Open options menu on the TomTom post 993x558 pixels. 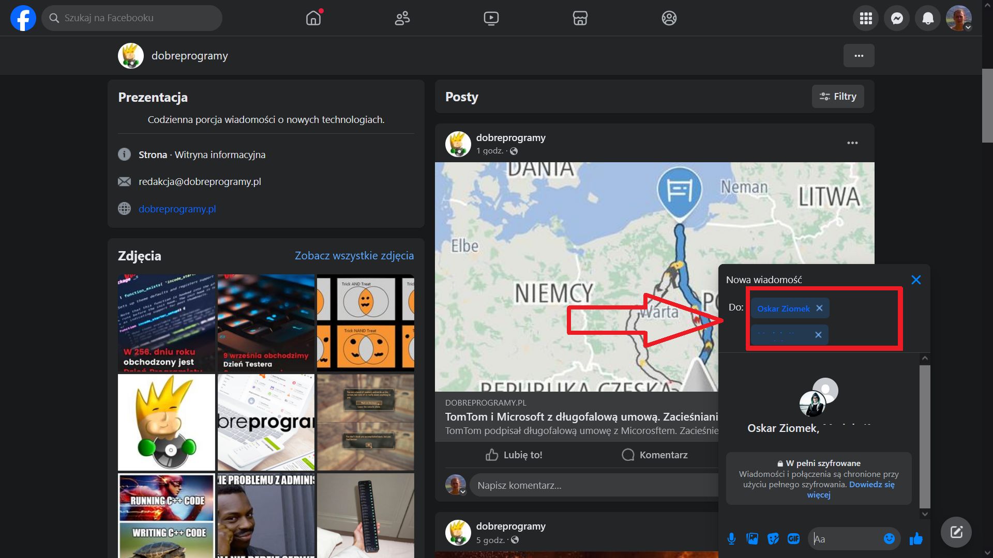853,143
